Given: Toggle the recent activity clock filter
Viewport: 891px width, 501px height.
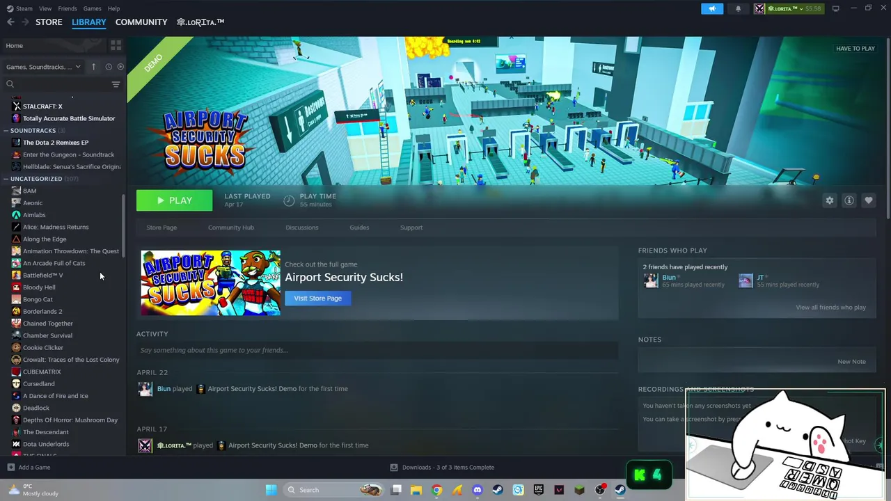Looking at the screenshot, I should pos(109,67).
